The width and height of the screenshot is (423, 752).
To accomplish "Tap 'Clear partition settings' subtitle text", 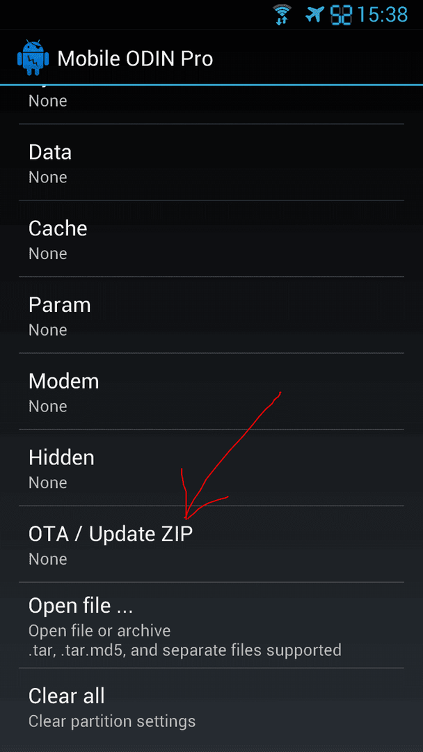I will pos(112,721).
